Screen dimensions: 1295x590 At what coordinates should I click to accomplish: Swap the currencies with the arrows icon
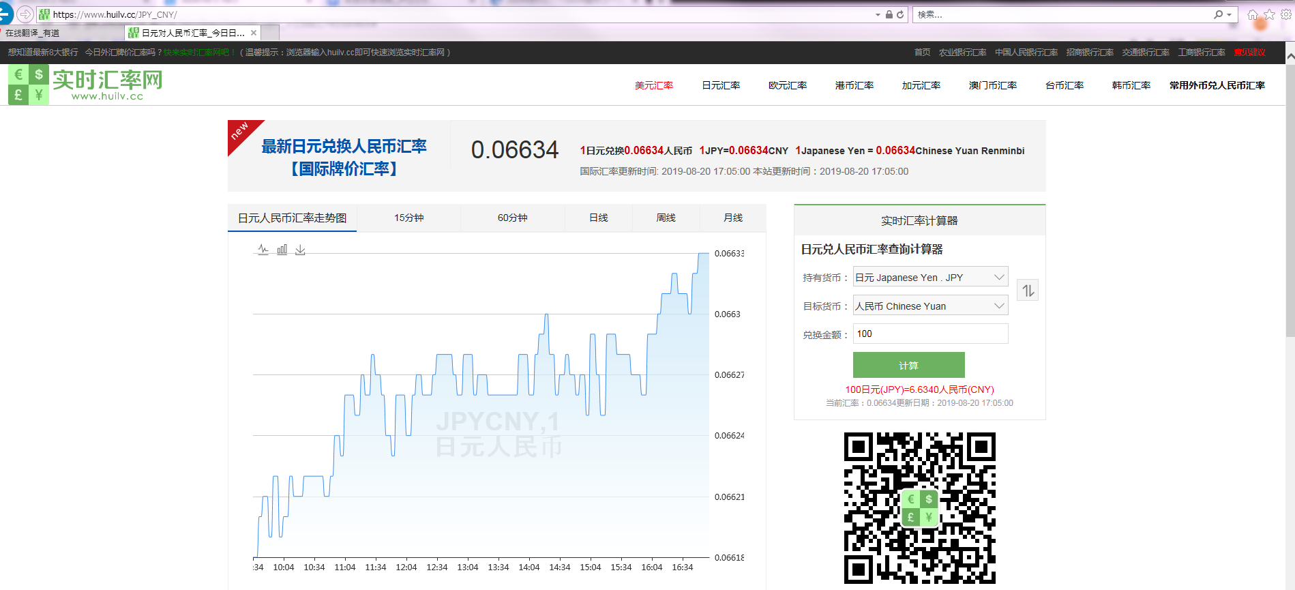[1028, 291]
